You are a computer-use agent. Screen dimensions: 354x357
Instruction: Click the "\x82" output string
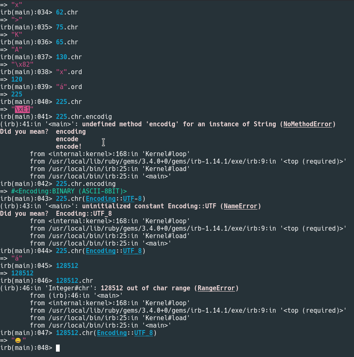tap(22, 65)
